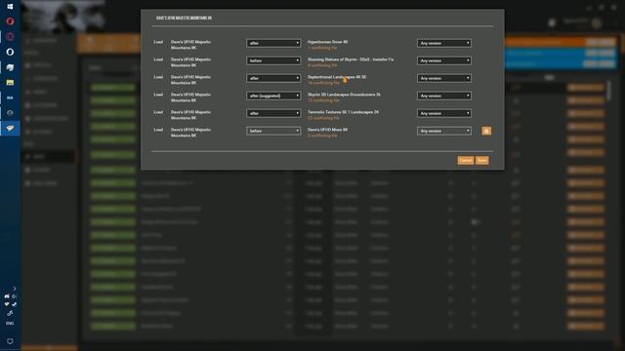Open Any version dropdown for Skyrim 3D Landscapes
The width and height of the screenshot is (625, 351).
click(444, 96)
